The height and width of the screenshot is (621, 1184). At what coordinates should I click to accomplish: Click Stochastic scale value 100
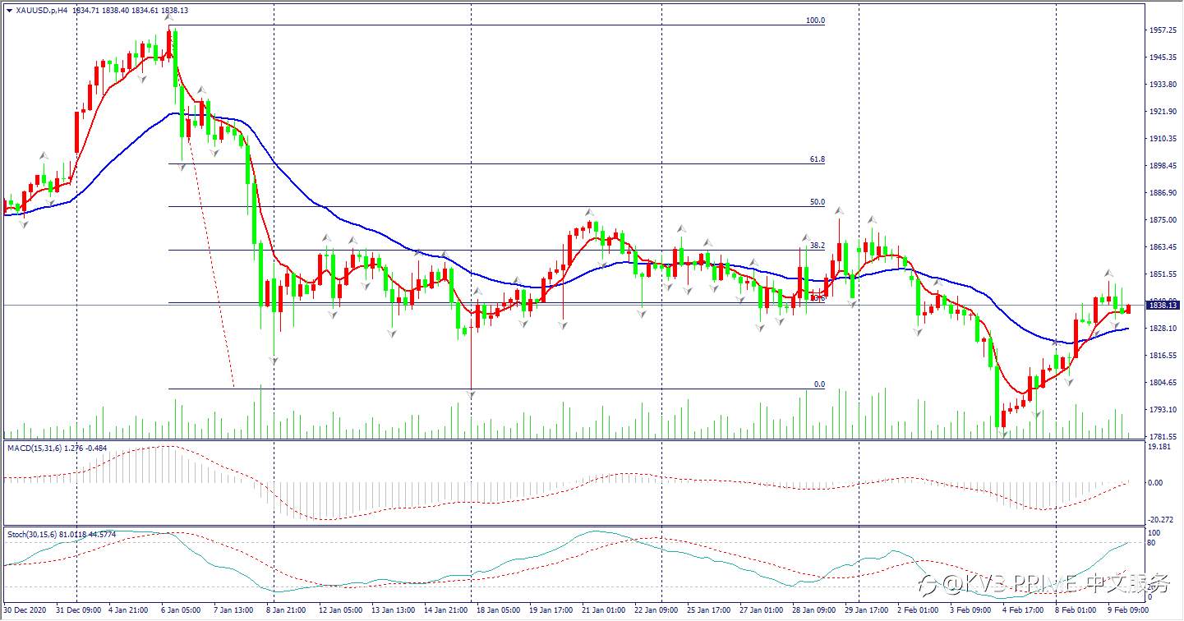(1154, 533)
